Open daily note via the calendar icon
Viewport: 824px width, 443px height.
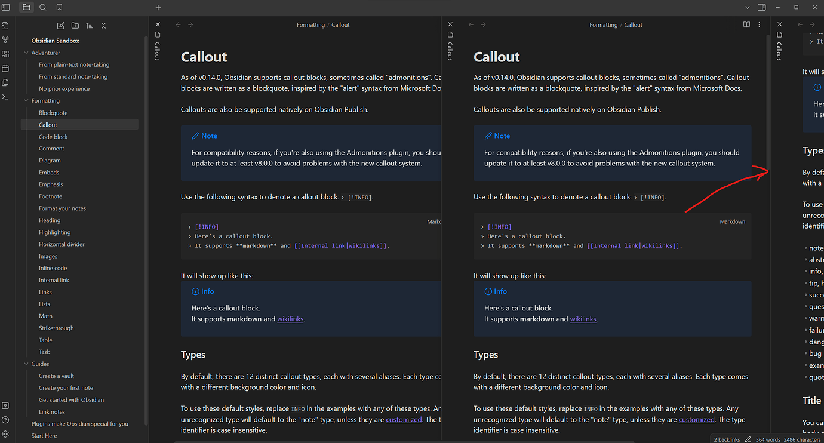click(5, 68)
